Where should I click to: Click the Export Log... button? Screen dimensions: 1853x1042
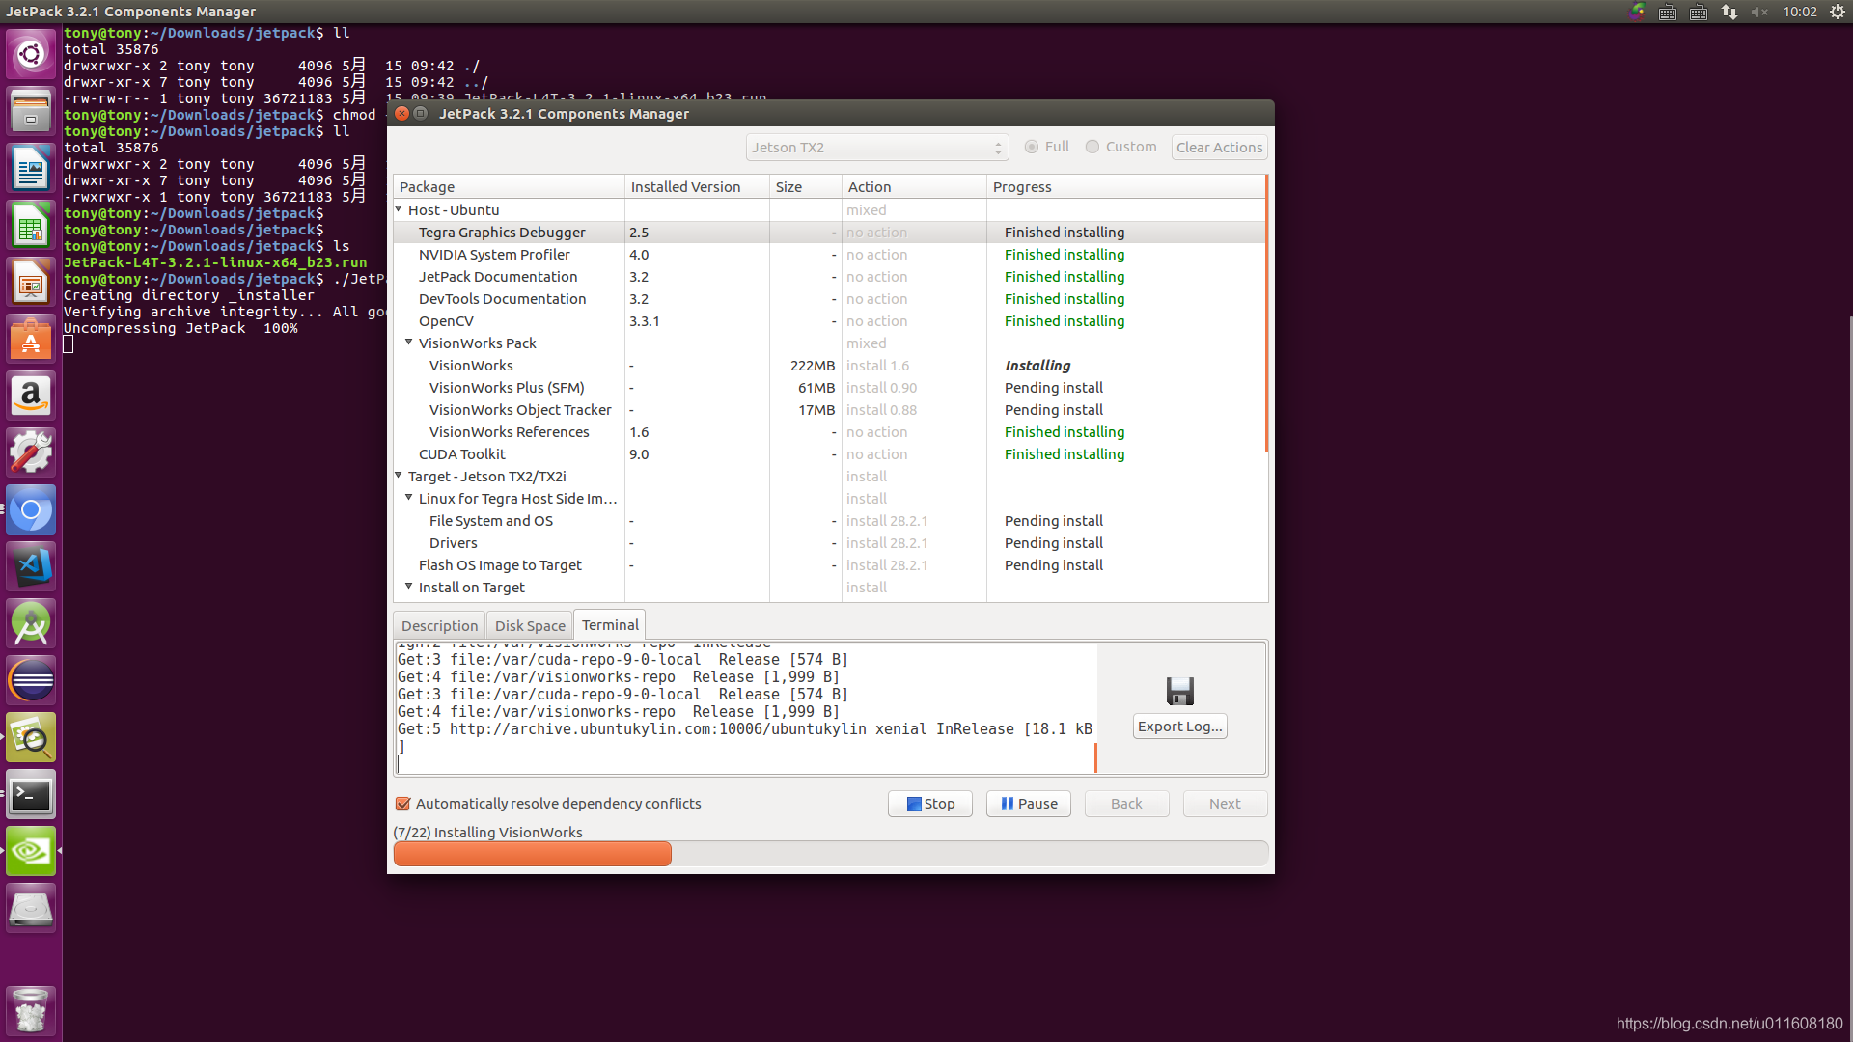pyautogui.click(x=1179, y=727)
